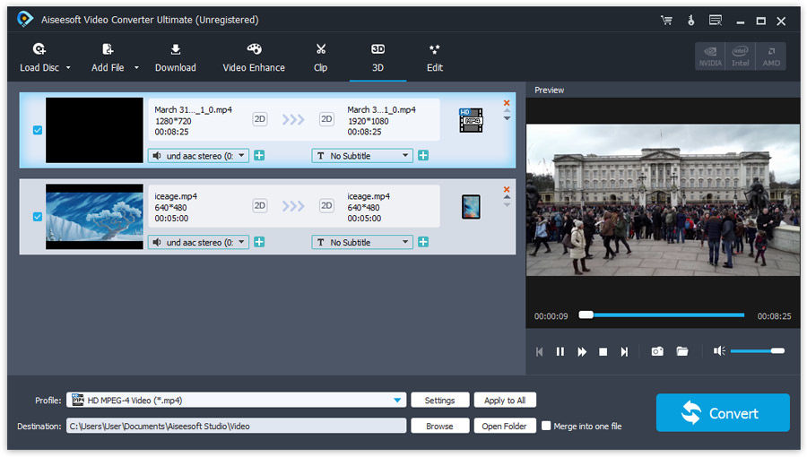The height and width of the screenshot is (457, 807).
Task: Add subtitle to iceage.mp4
Action: tap(423, 242)
